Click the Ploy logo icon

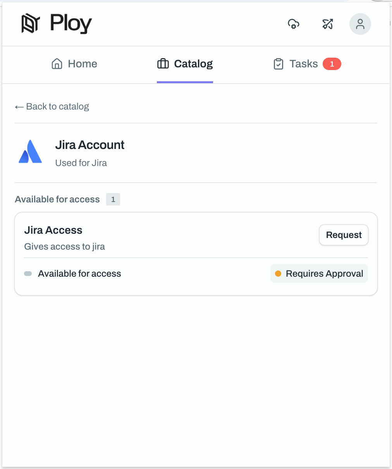[31, 24]
